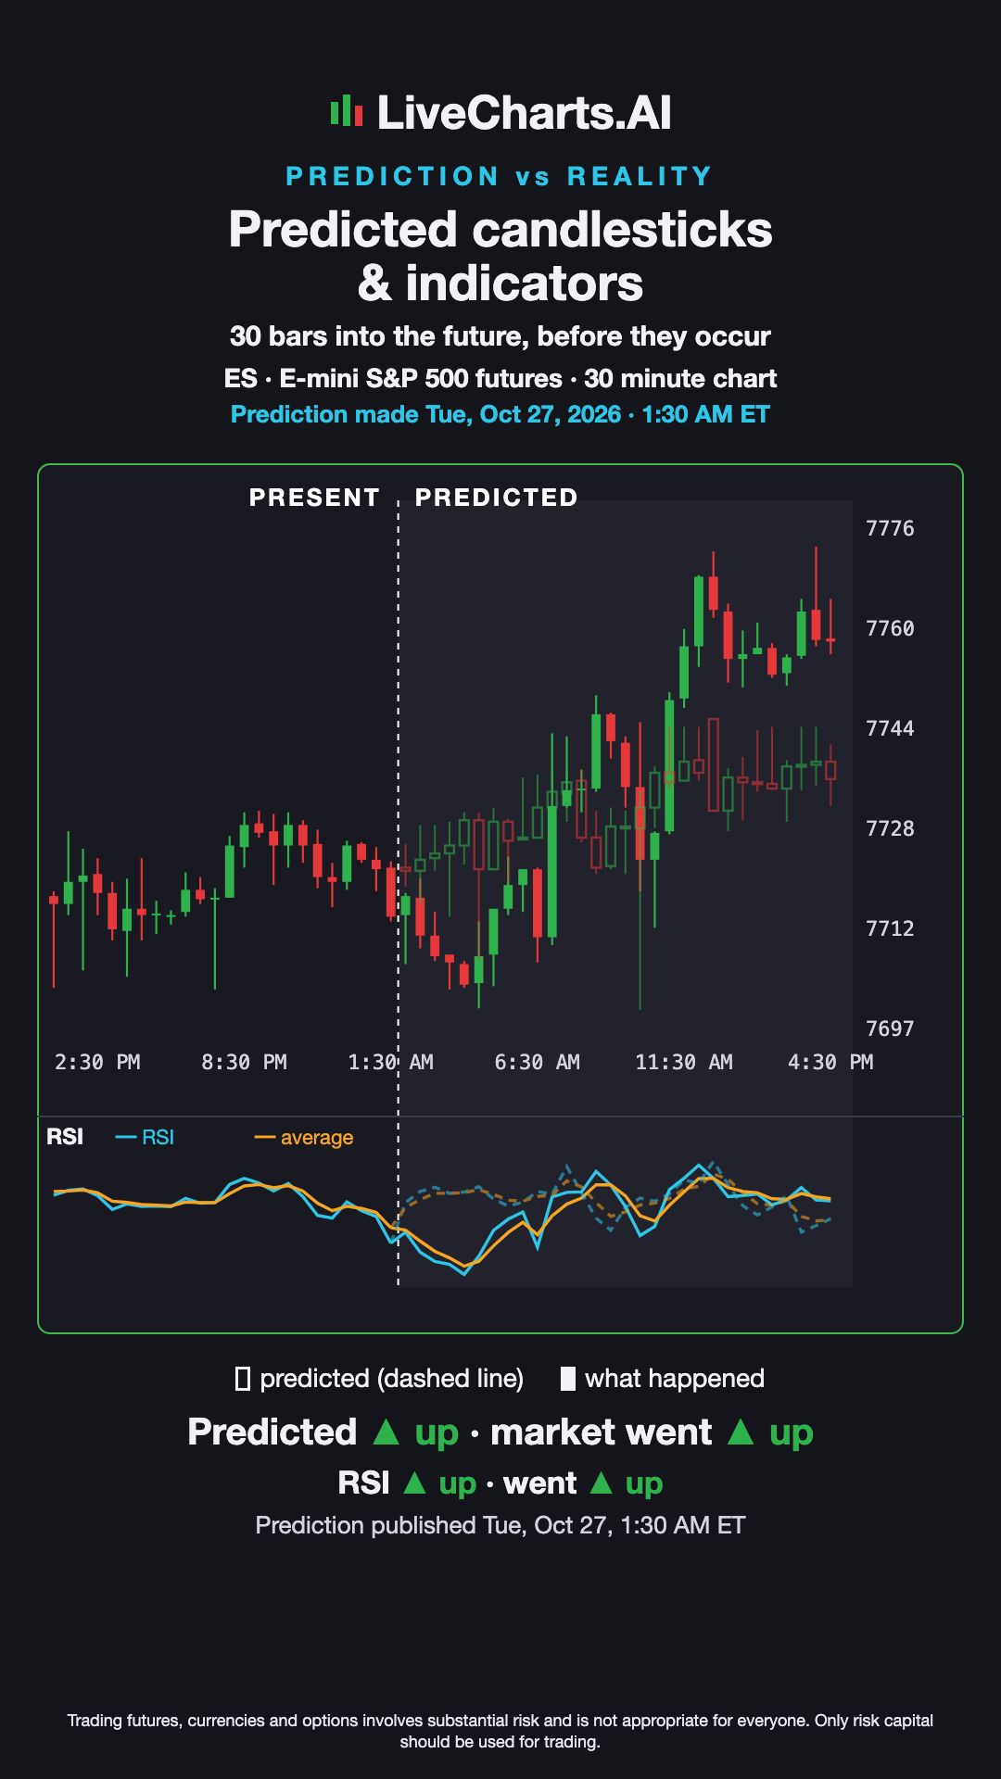
Task: Click the 4:30 PM time axis label
Action: (830, 1062)
